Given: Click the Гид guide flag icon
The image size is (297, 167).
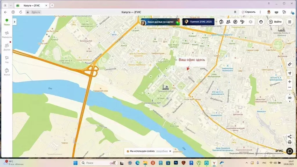Looking at the screenshot, I should tap(7, 59).
